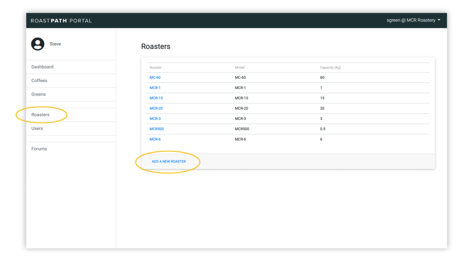Open the MCR-15 roaster link
The width and height of the screenshot is (473, 262).
pos(156,98)
